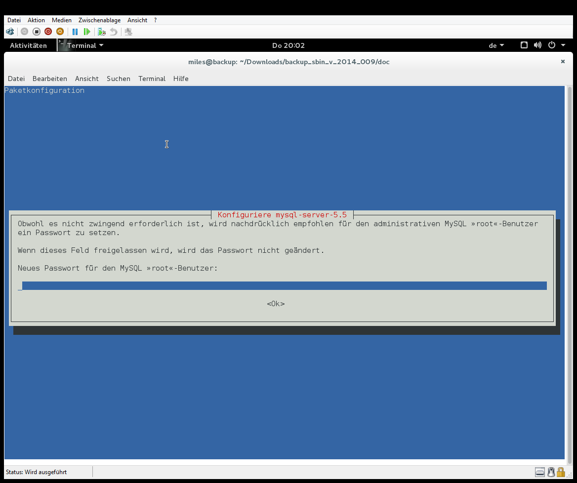Create a checkpoint via the snapshot icon
Image resolution: width=577 pixels, height=483 pixels.
102,32
